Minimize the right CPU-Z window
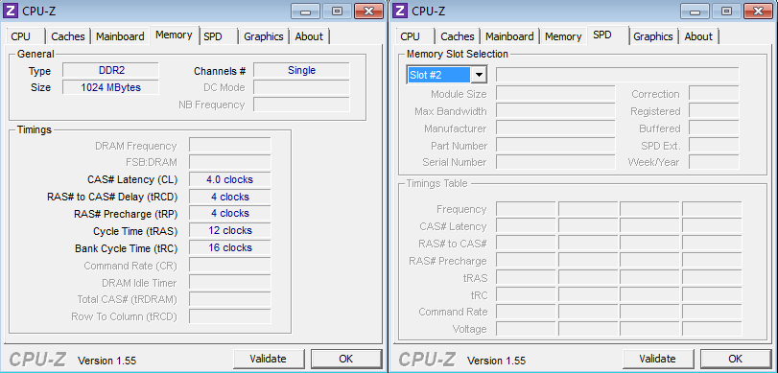This screenshot has width=778, height=373. (x=695, y=11)
